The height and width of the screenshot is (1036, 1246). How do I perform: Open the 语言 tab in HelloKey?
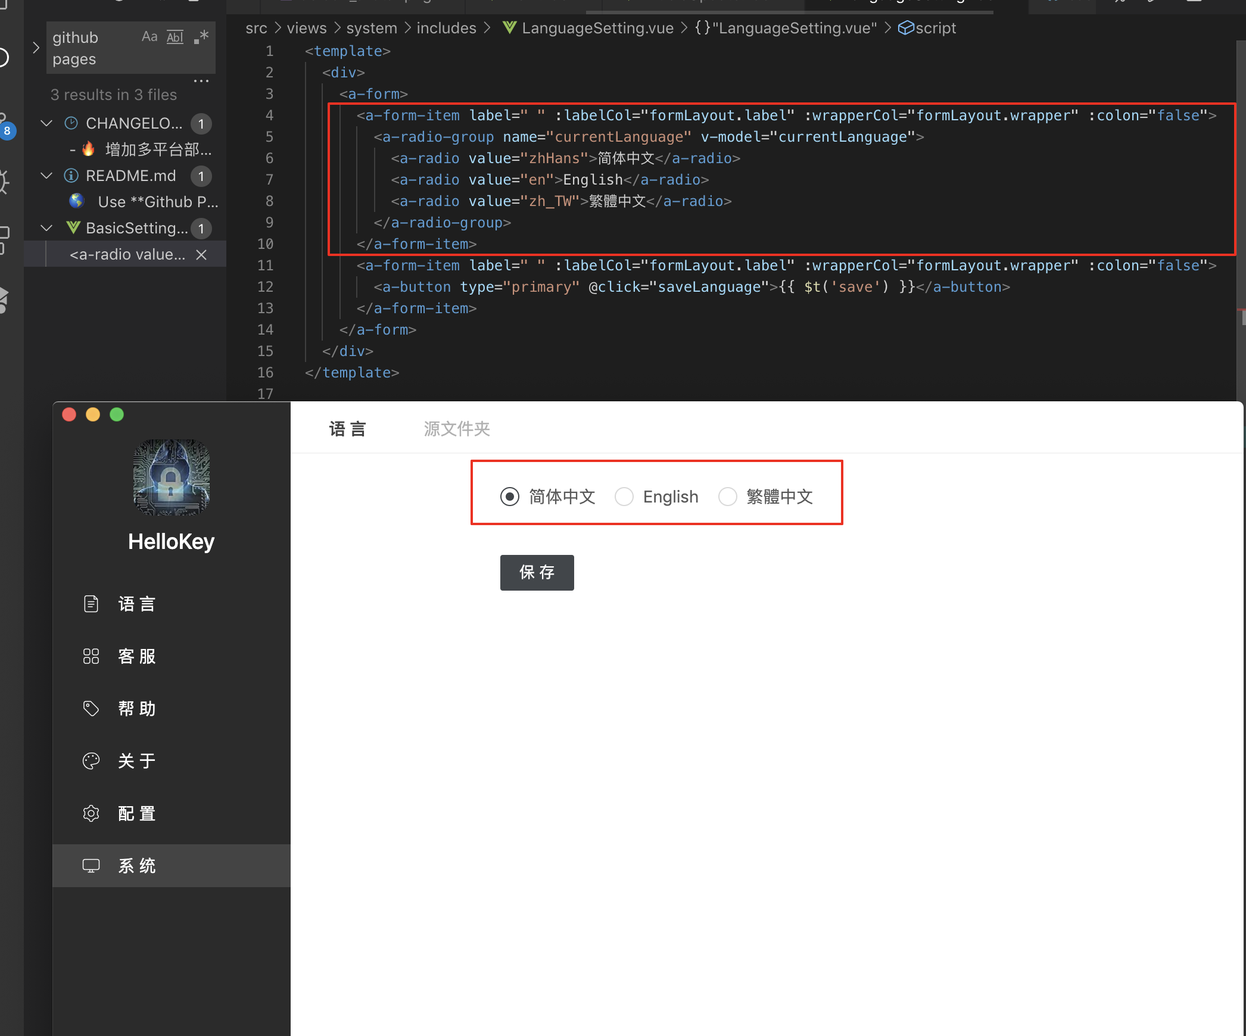[x=348, y=429]
